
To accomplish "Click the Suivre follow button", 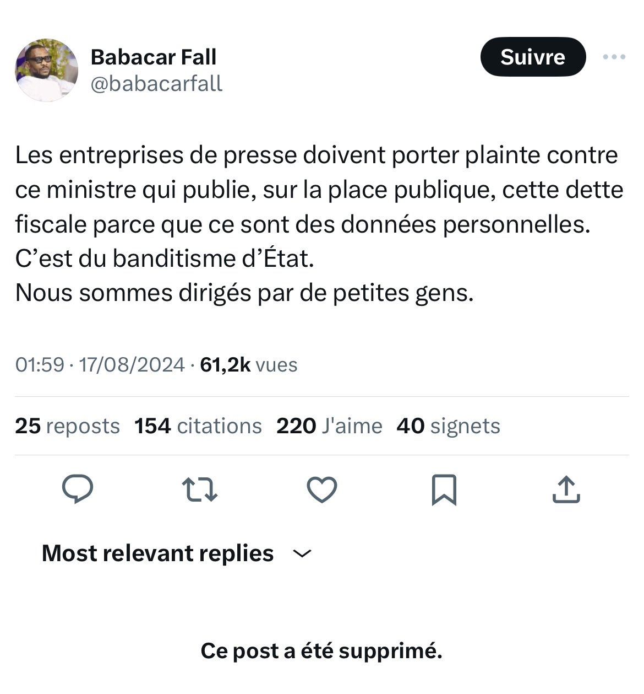I will click(533, 57).
